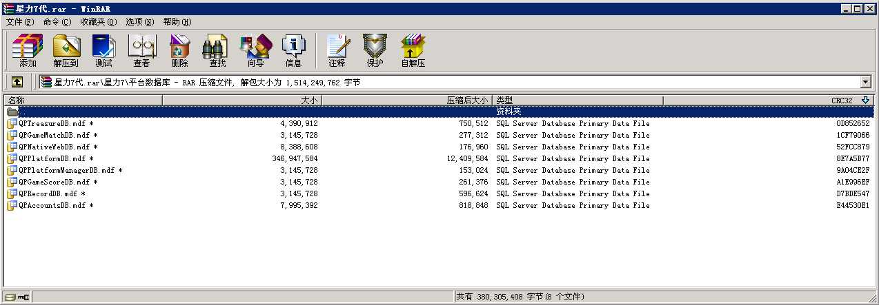Image resolution: width=879 pixels, height=305 pixels.
Task: Sort by Size (大小) column header
Action: click(x=242, y=101)
